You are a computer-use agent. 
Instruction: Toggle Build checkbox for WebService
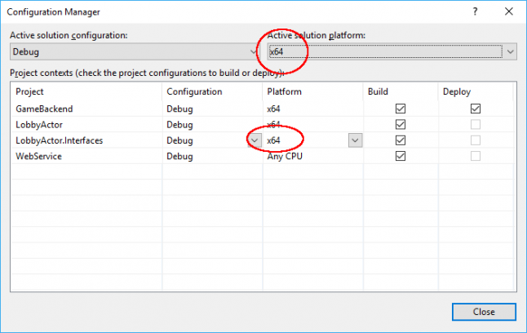click(x=400, y=157)
